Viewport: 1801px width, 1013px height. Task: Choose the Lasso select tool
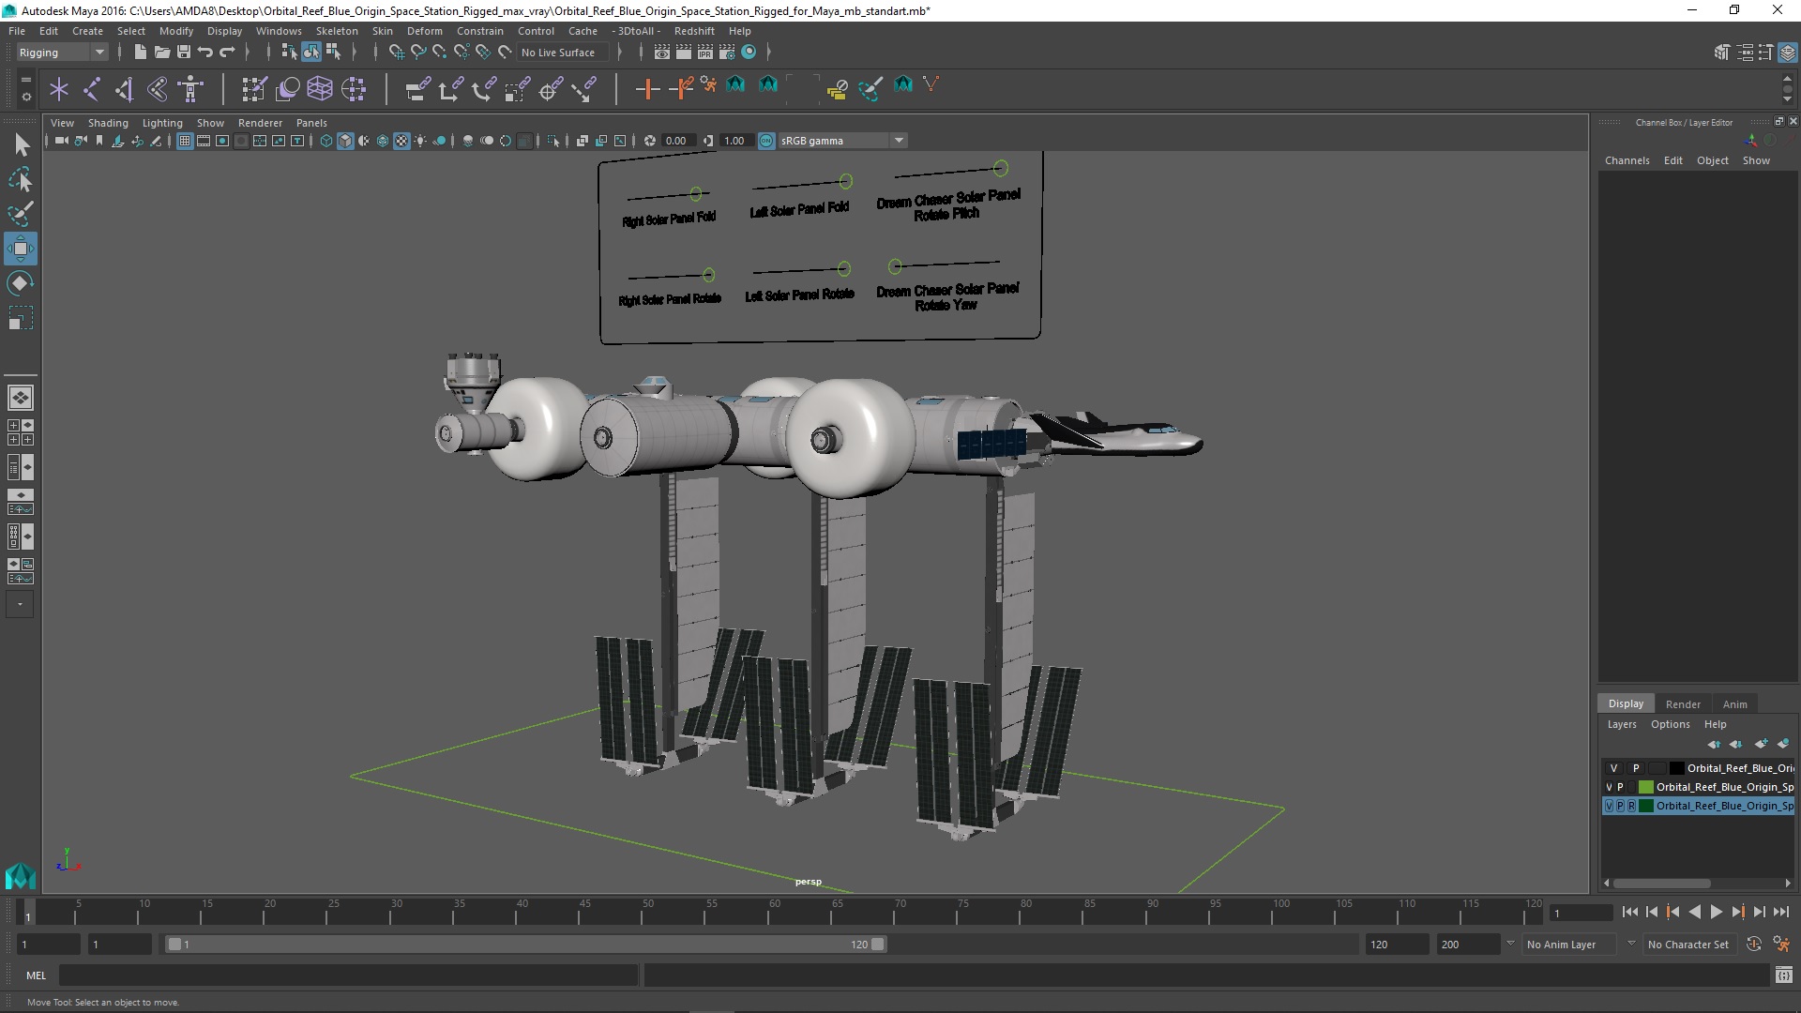click(20, 180)
